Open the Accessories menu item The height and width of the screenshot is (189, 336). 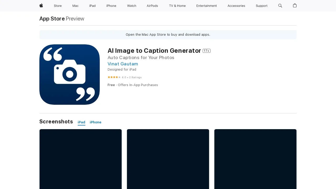[x=236, y=6]
